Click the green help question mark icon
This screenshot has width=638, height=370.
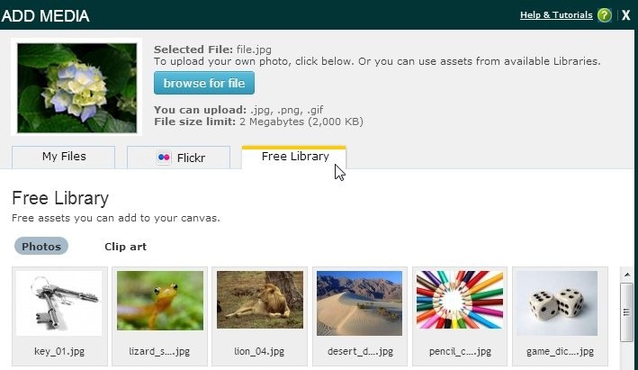click(604, 15)
